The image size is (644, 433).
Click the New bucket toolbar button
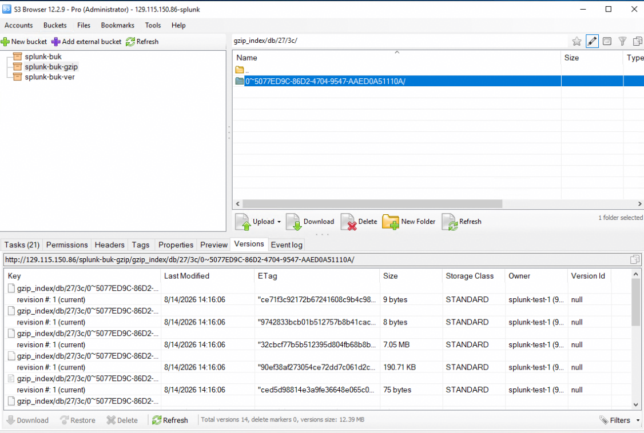[24, 41]
